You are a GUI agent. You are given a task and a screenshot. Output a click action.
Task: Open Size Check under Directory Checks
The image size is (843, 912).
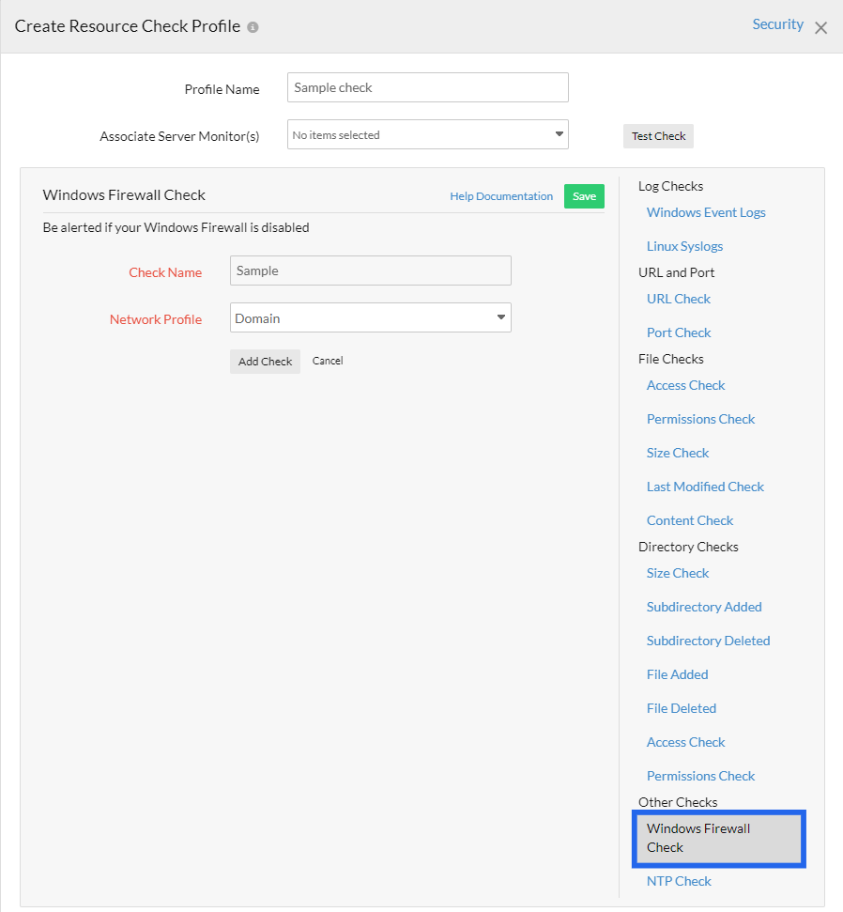pos(678,573)
